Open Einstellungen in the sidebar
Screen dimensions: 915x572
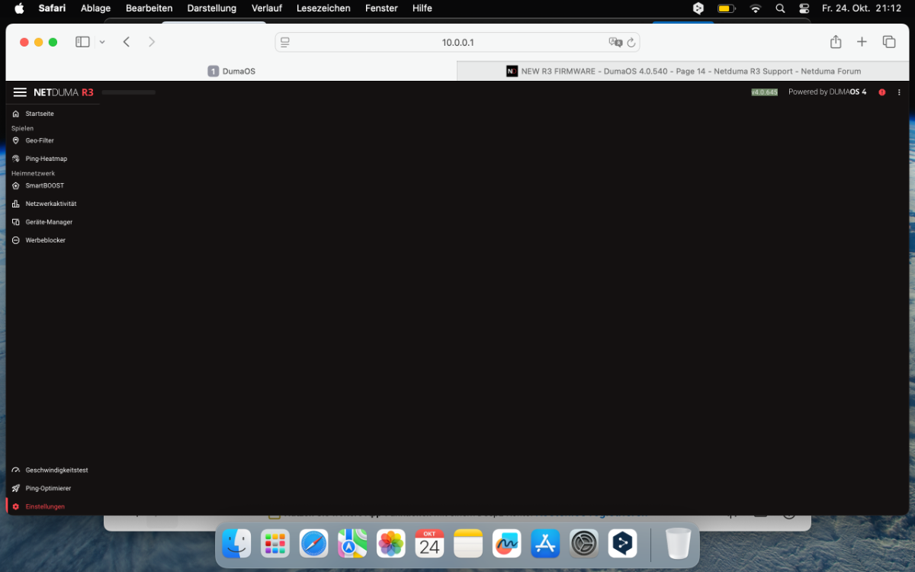tap(44, 506)
